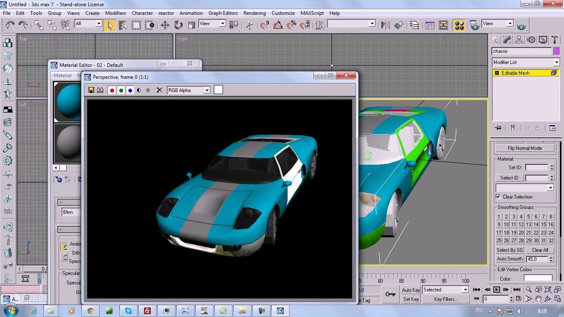Viewport: 564px width, 317px height.
Task: Toggle the green channel in render window
Action: [x=121, y=90]
